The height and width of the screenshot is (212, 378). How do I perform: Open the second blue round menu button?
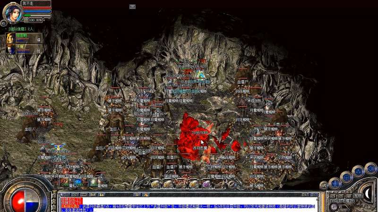tap(346, 178)
